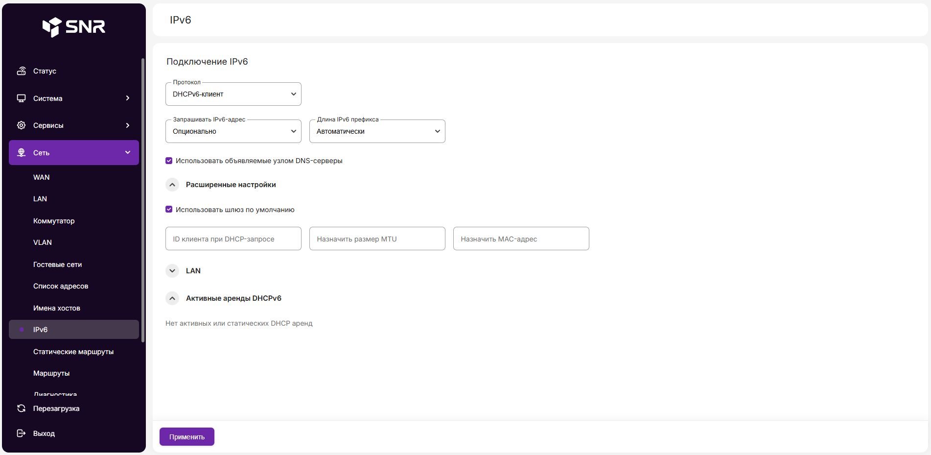The width and height of the screenshot is (931, 455).
Task: Click the Перезагрузка reload icon
Action: (x=21, y=408)
